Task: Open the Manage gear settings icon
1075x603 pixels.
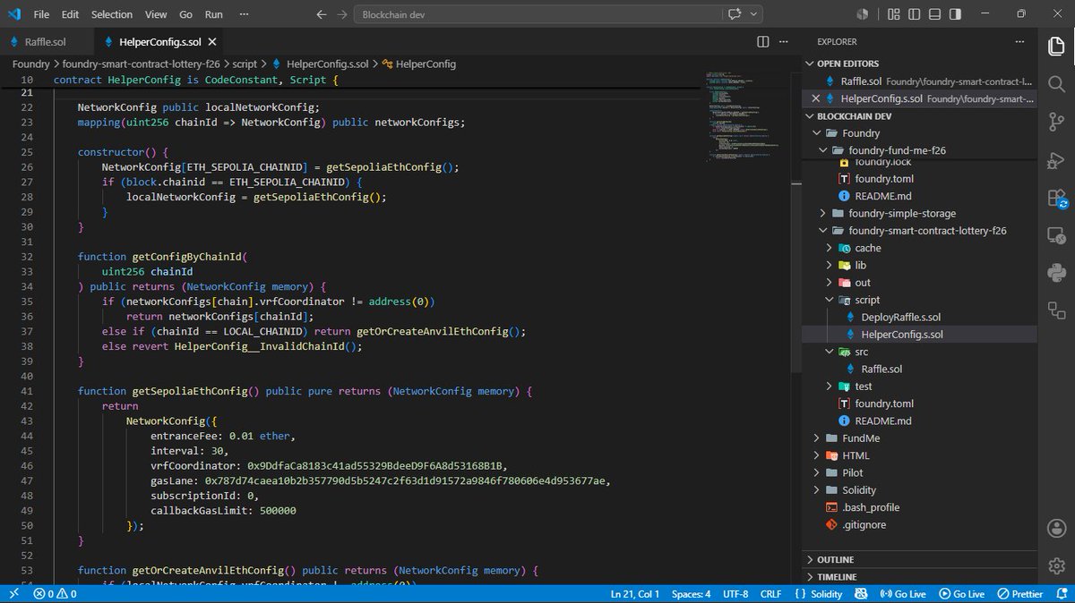Action: 1056,565
